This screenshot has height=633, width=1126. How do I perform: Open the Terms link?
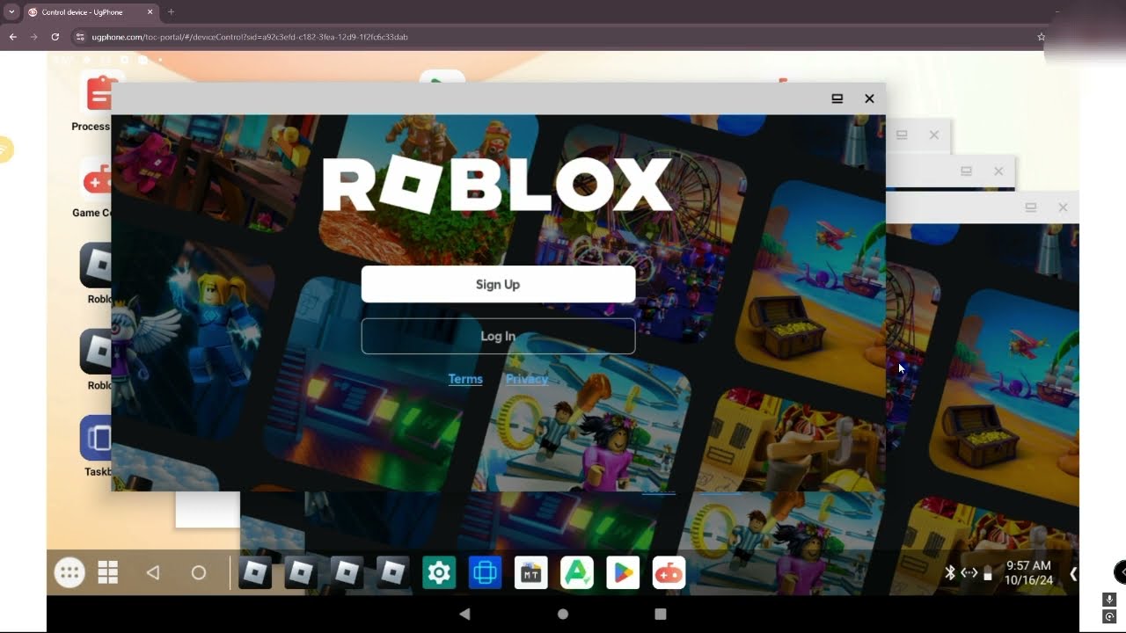pyautogui.click(x=465, y=379)
